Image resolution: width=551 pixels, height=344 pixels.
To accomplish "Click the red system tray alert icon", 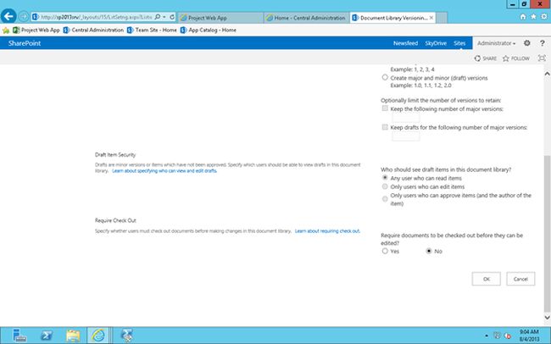I will pyautogui.click(x=508, y=336).
